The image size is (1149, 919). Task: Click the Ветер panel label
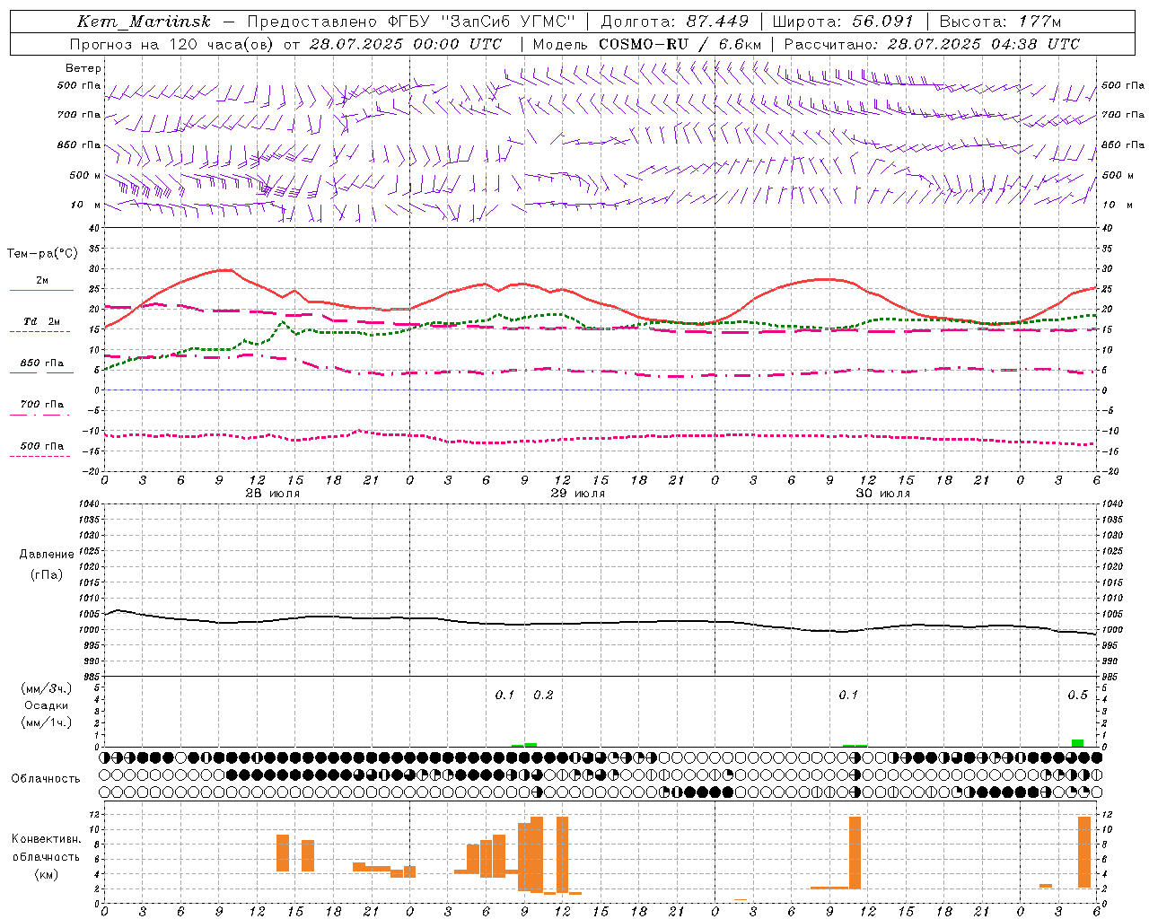click(83, 68)
